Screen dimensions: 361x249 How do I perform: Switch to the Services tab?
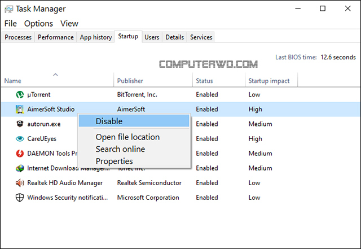[x=201, y=37]
